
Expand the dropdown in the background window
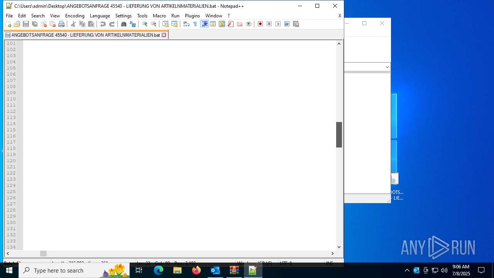387,67
